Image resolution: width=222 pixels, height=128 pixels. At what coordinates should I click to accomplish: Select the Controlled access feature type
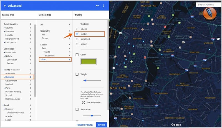[x=15, y=112]
